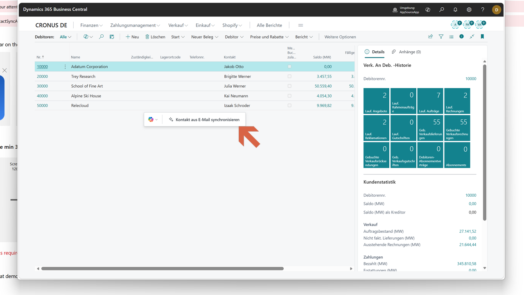Show row options for Adatum Corporation

[65, 66]
